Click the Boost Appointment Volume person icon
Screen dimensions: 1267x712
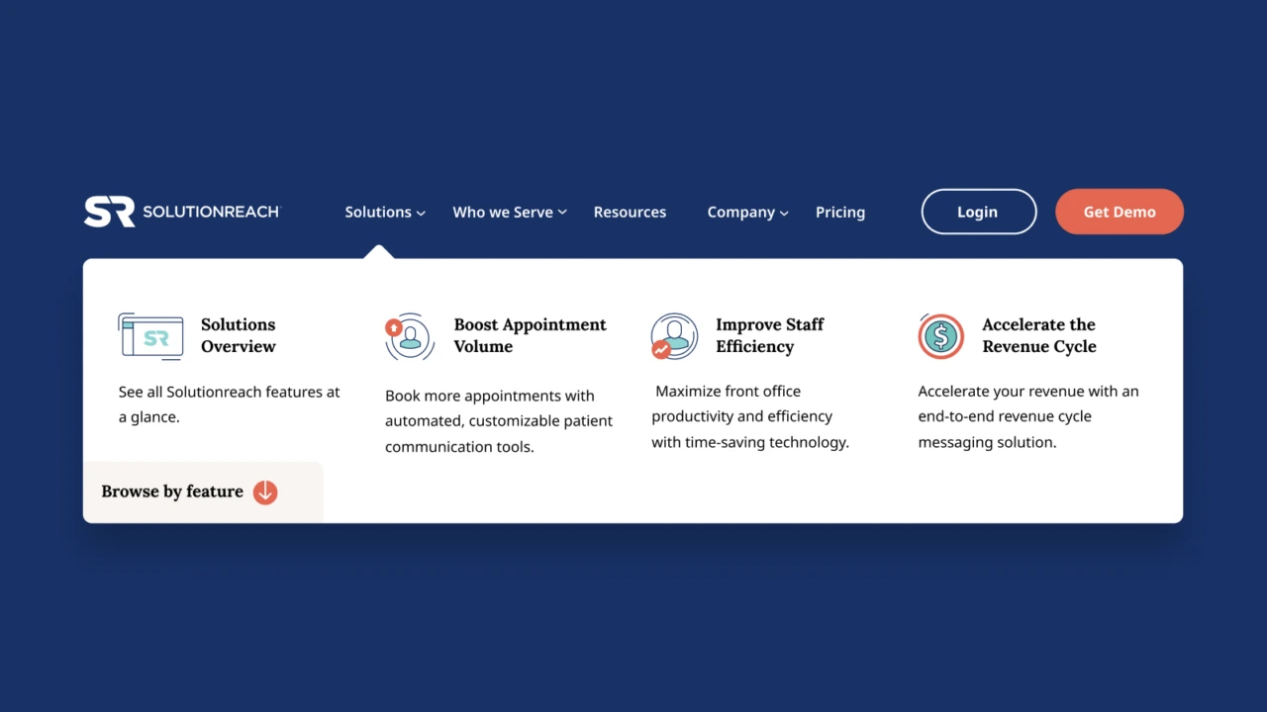click(409, 336)
